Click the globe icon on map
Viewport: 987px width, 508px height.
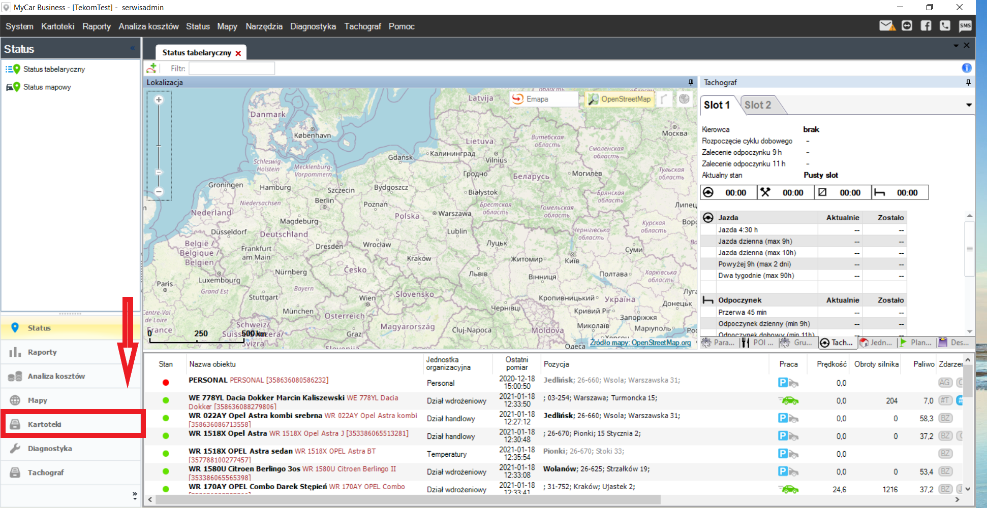click(x=684, y=99)
